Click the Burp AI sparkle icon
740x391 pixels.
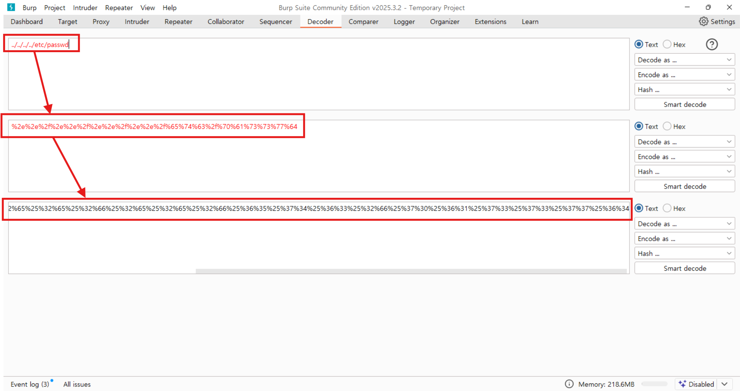pyautogui.click(x=682, y=384)
